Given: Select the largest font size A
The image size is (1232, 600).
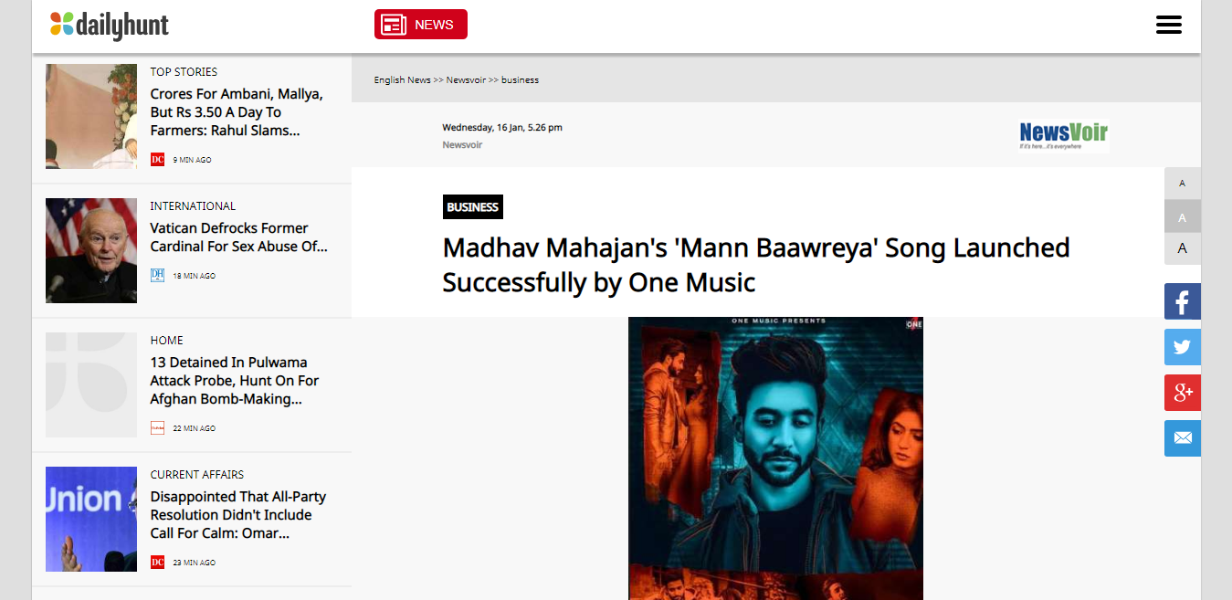Looking at the screenshot, I should (x=1182, y=248).
